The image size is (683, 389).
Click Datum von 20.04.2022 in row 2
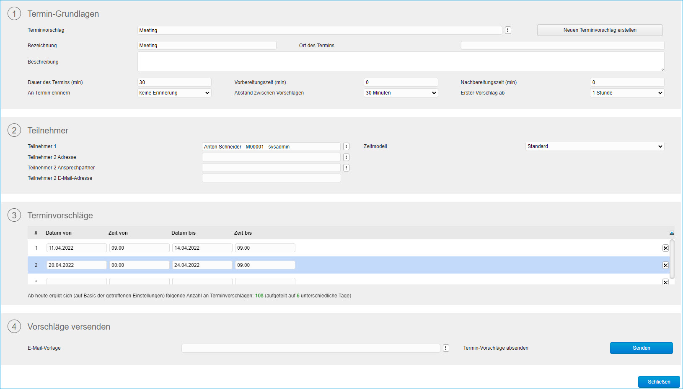coord(77,265)
